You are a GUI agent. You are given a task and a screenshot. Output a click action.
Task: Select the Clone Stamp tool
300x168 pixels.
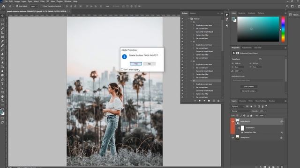[x=2, y=54]
